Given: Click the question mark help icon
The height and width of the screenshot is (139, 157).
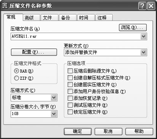Looking at the screenshot, I should tap(143, 6).
